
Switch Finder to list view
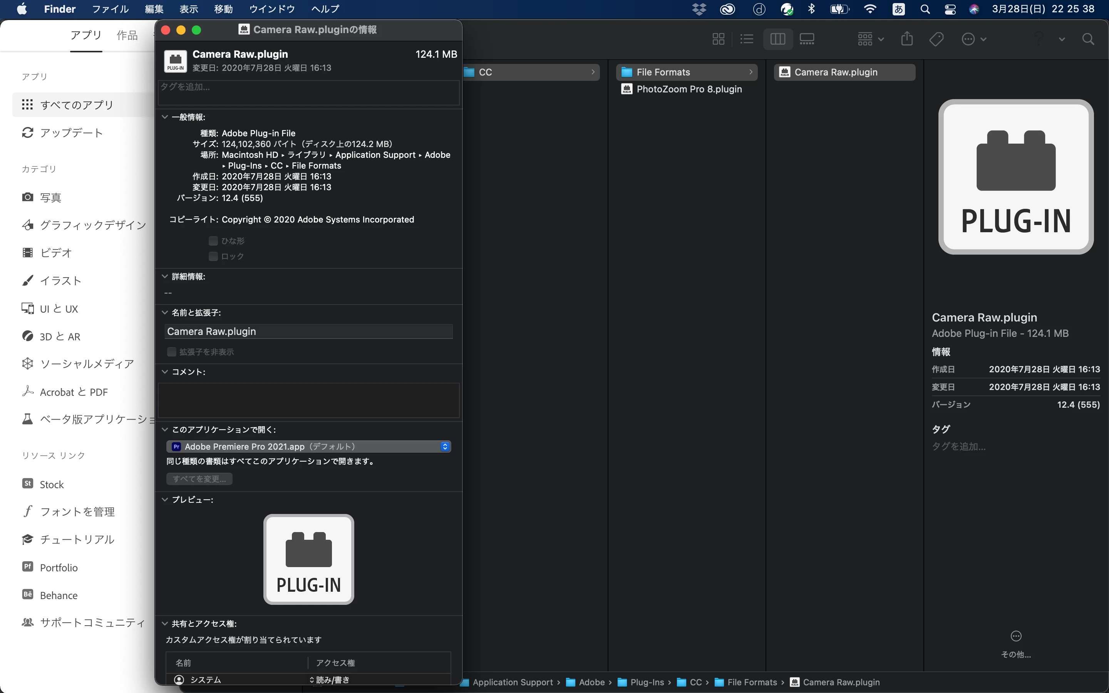coord(747,39)
